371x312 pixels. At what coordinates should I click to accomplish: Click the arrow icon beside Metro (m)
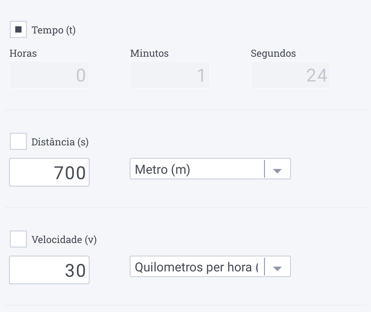[278, 170]
